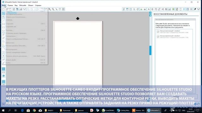Click the Fit to window icon
202x113 pixels.
[63, 9]
